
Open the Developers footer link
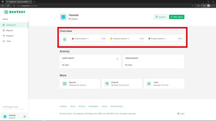[x=93, y=106]
